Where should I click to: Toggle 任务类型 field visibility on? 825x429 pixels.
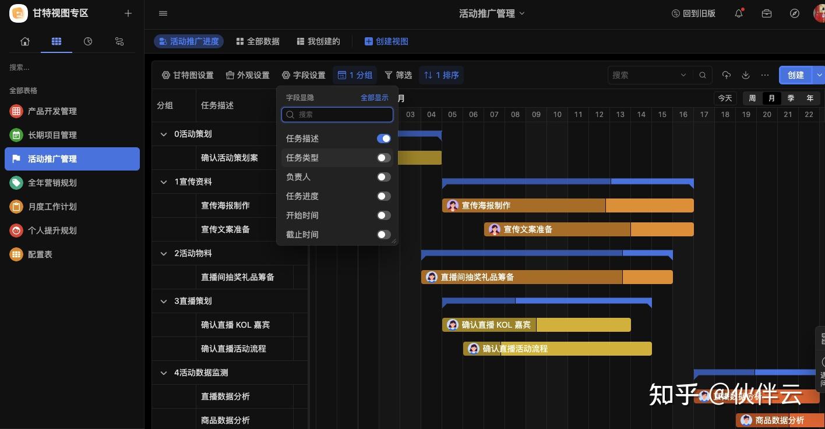click(384, 158)
